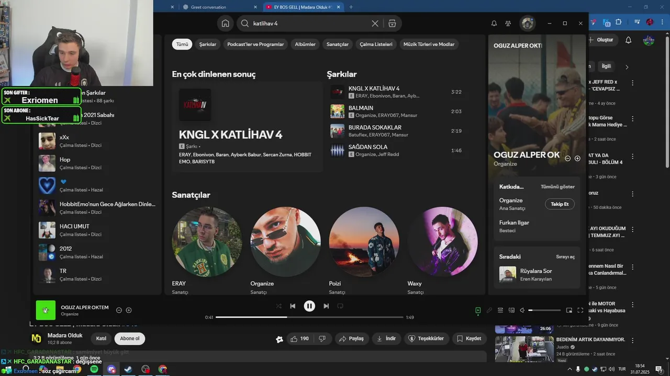Open the xXx playlist in library
Viewport: 670px width, 376px height.
click(98, 141)
